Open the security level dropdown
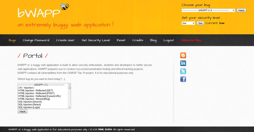The width and height of the screenshot is (254, 132). (x=188, y=23)
